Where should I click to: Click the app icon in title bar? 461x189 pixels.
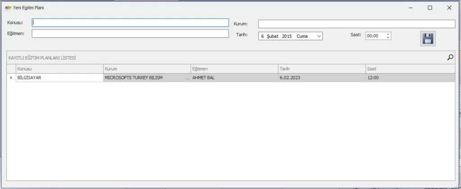tap(8, 8)
